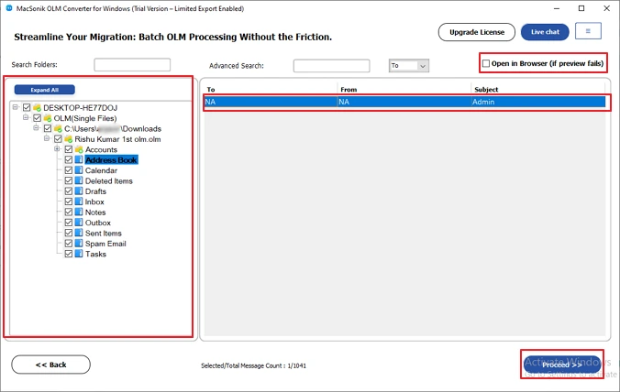
Task: Collapse the Downloads path node
Action: (36, 127)
